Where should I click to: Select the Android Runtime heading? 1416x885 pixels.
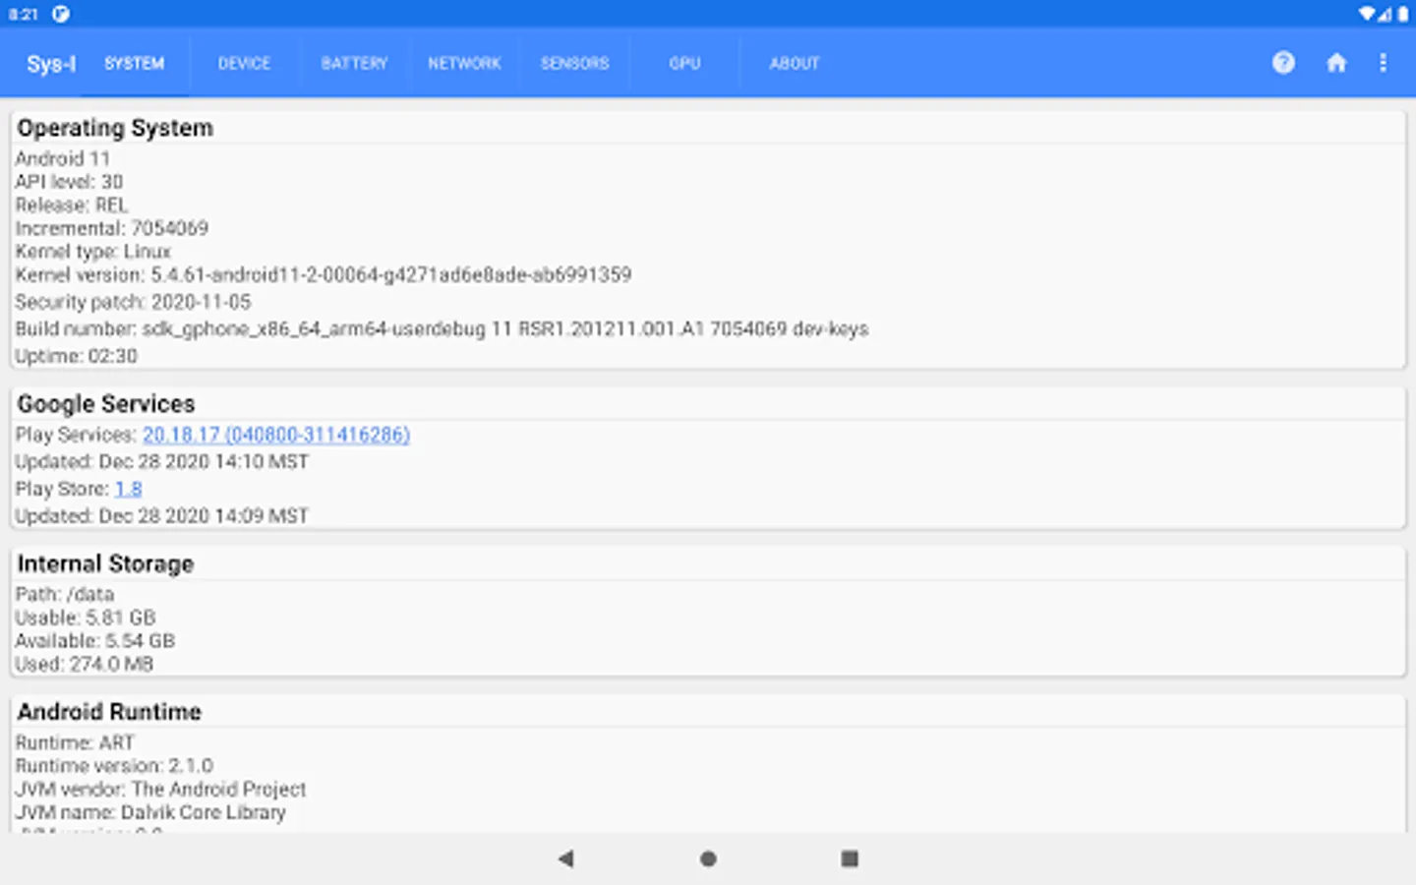(109, 712)
